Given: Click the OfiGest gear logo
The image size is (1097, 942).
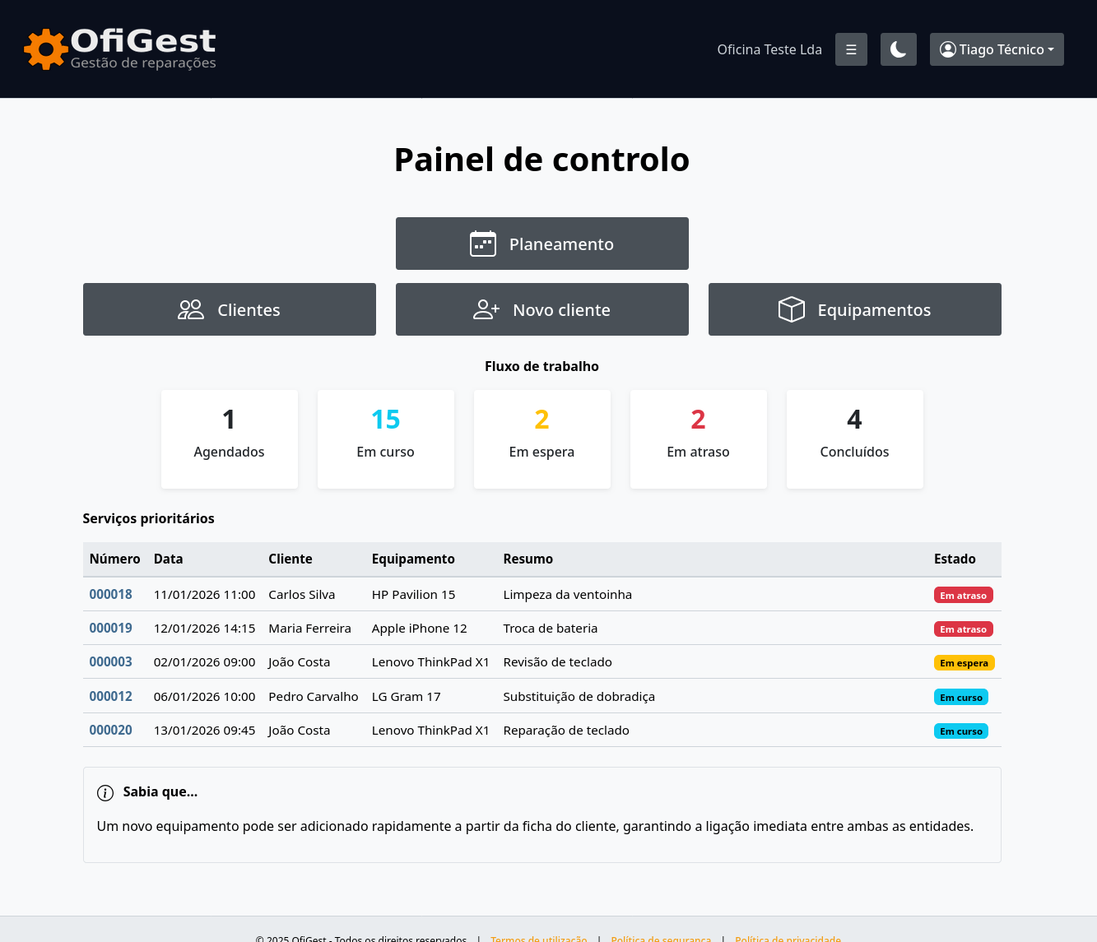Looking at the screenshot, I should pos(45,49).
